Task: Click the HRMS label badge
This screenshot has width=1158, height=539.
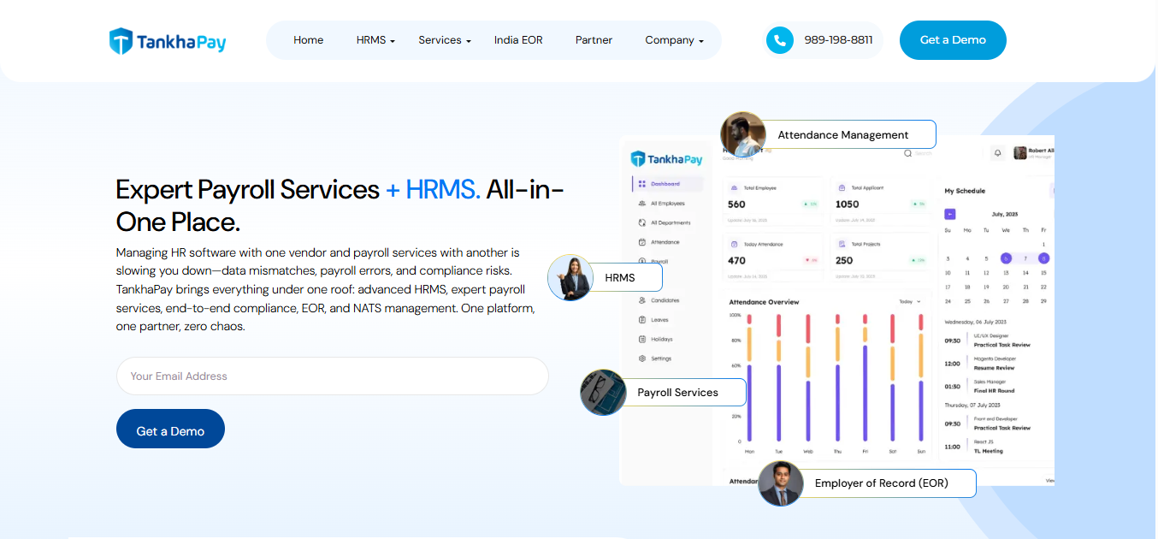Action: tap(620, 278)
